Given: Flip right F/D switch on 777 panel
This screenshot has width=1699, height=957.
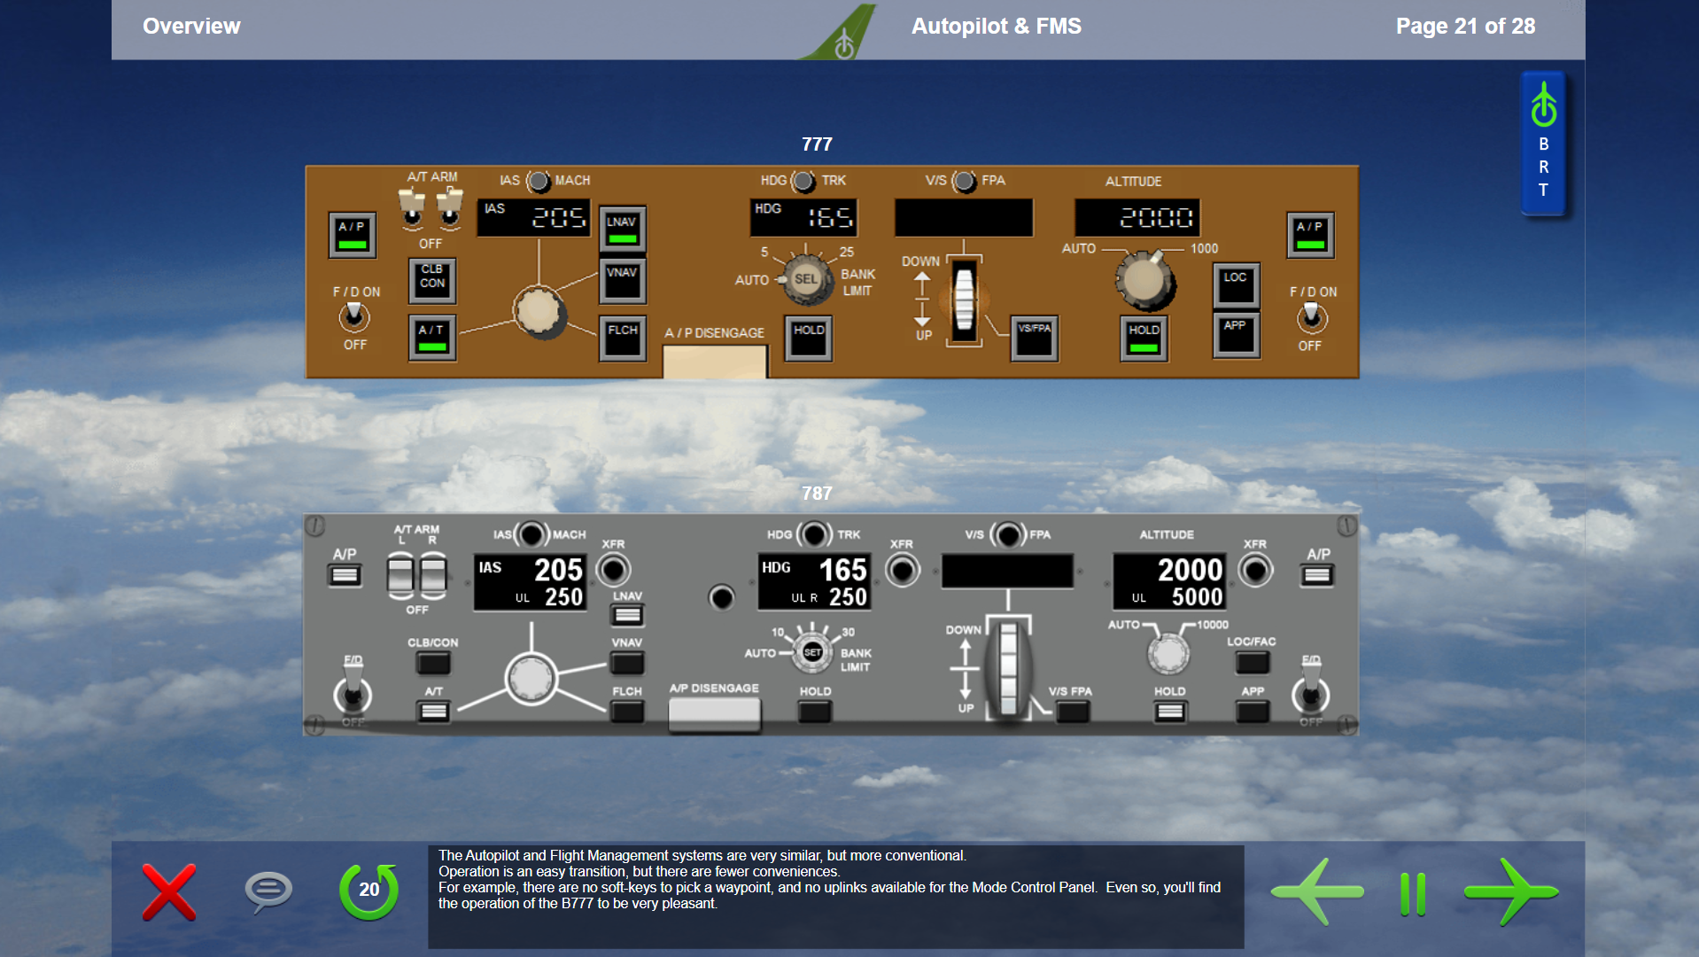Looking at the screenshot, I should (x=1311, y=316).
